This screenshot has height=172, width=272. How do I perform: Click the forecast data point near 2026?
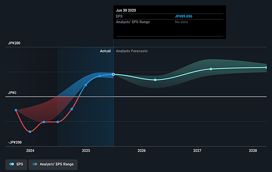(x=155, y=80)
